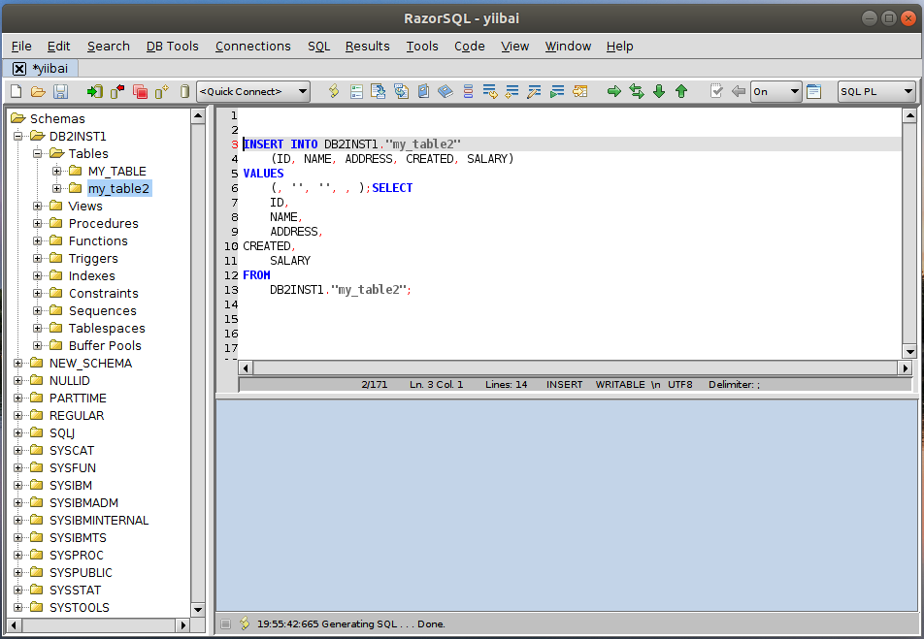Screen dimensions: 924x639
Task: Open the auto-commit On dropdown
Action: coord(795,91)
